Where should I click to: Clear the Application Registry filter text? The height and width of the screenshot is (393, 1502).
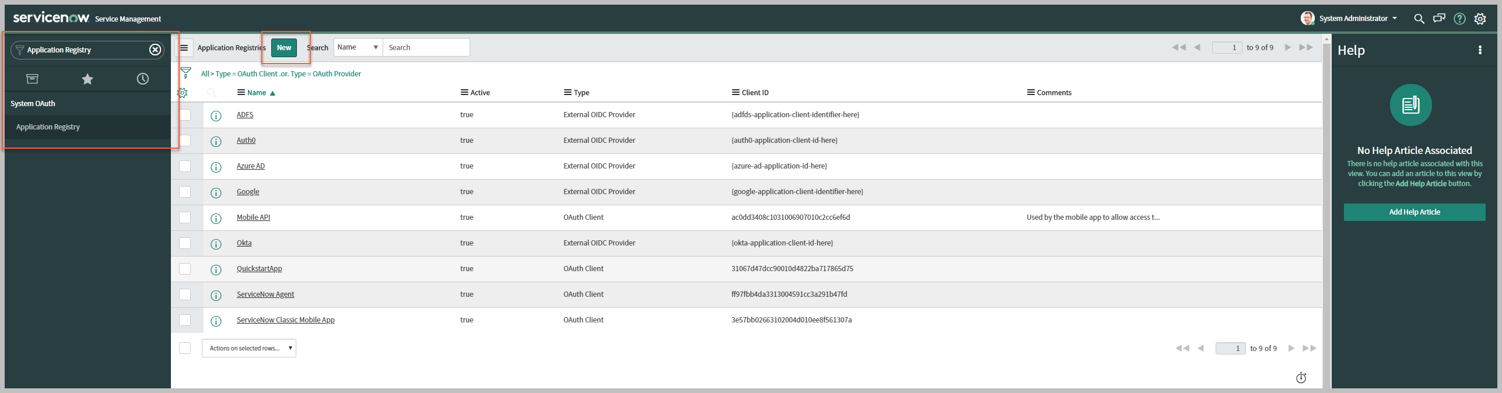coord(155,50)
